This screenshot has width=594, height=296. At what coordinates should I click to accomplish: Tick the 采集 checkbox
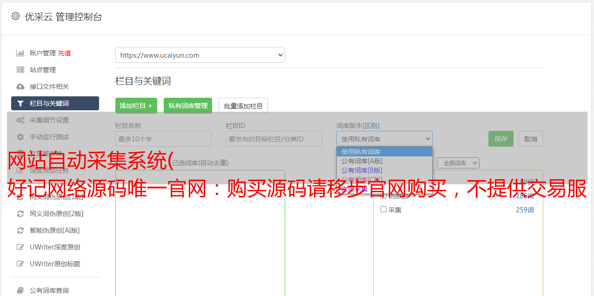coord(384,209)
